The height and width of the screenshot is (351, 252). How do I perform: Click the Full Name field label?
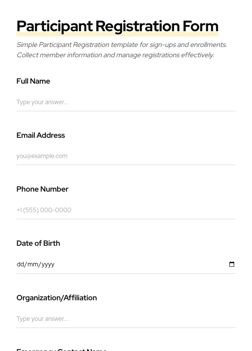tap(33, 81)
